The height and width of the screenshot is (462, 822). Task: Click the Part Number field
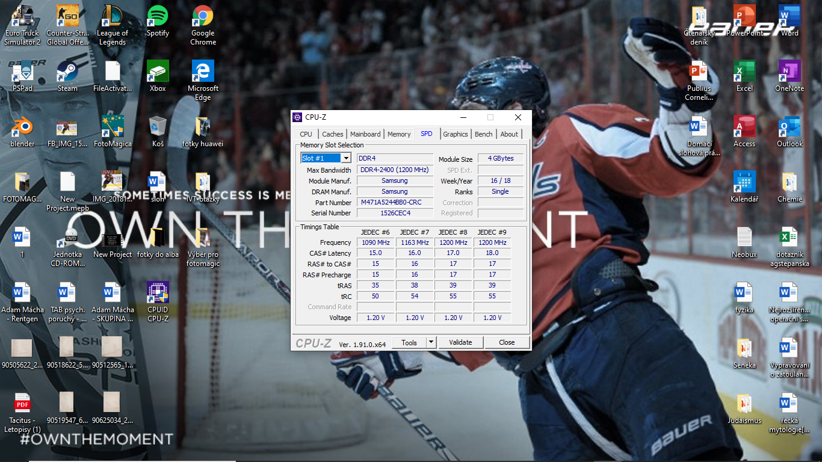(x=395, y=203)
